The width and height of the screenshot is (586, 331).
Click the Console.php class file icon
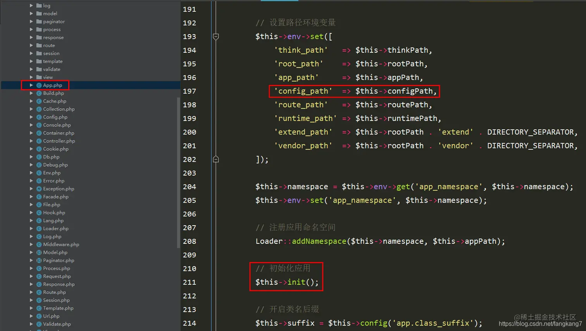click(x=39, y=125)
